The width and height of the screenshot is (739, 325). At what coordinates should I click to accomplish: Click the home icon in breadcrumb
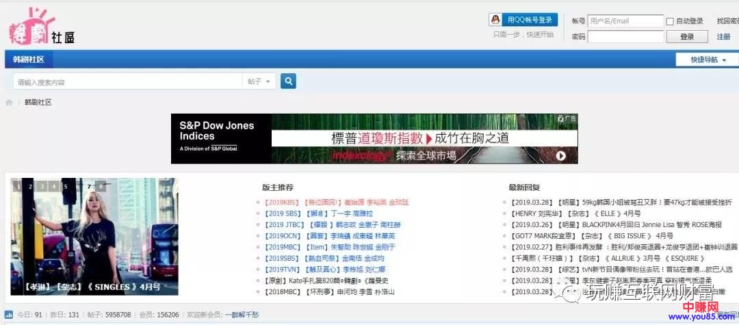(9, 103)
